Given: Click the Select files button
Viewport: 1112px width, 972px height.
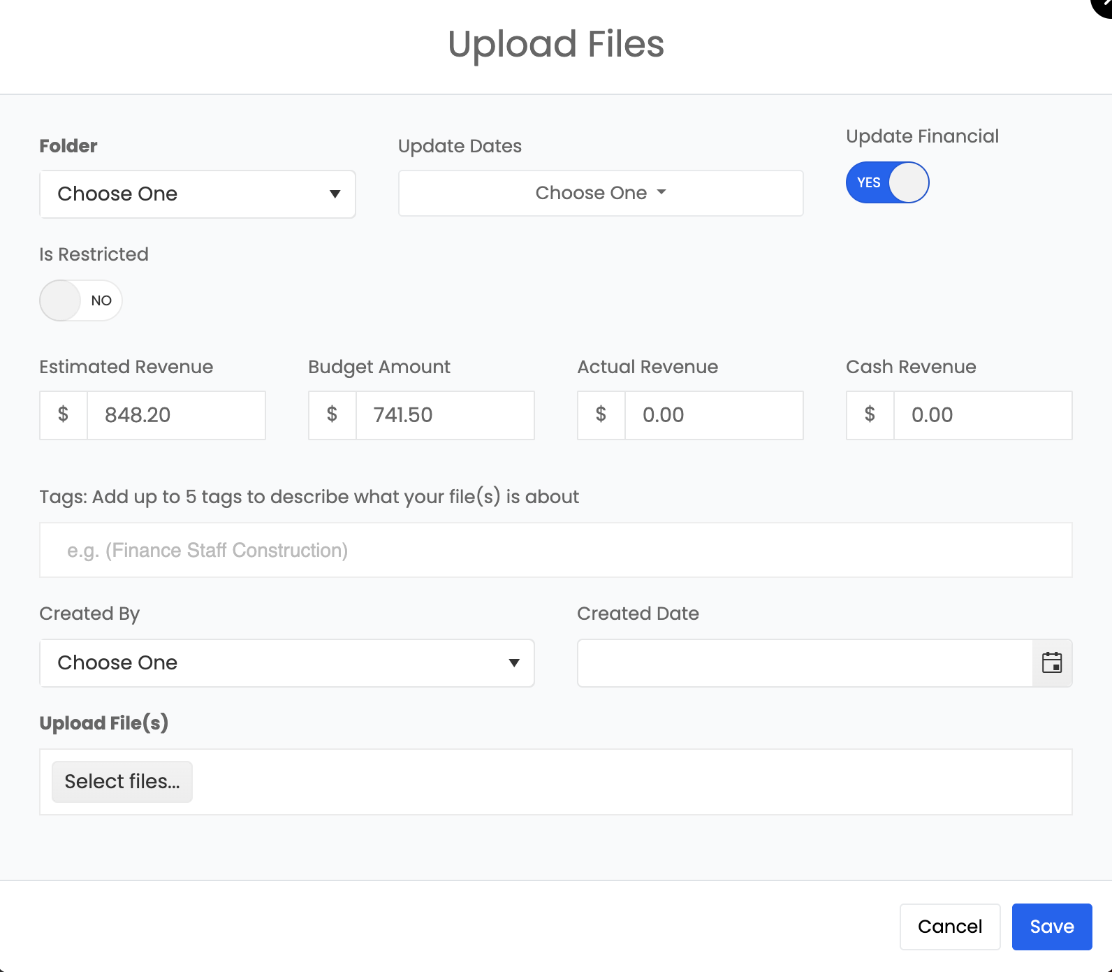Looking at the screenshot, I should (x=122, y=782).
